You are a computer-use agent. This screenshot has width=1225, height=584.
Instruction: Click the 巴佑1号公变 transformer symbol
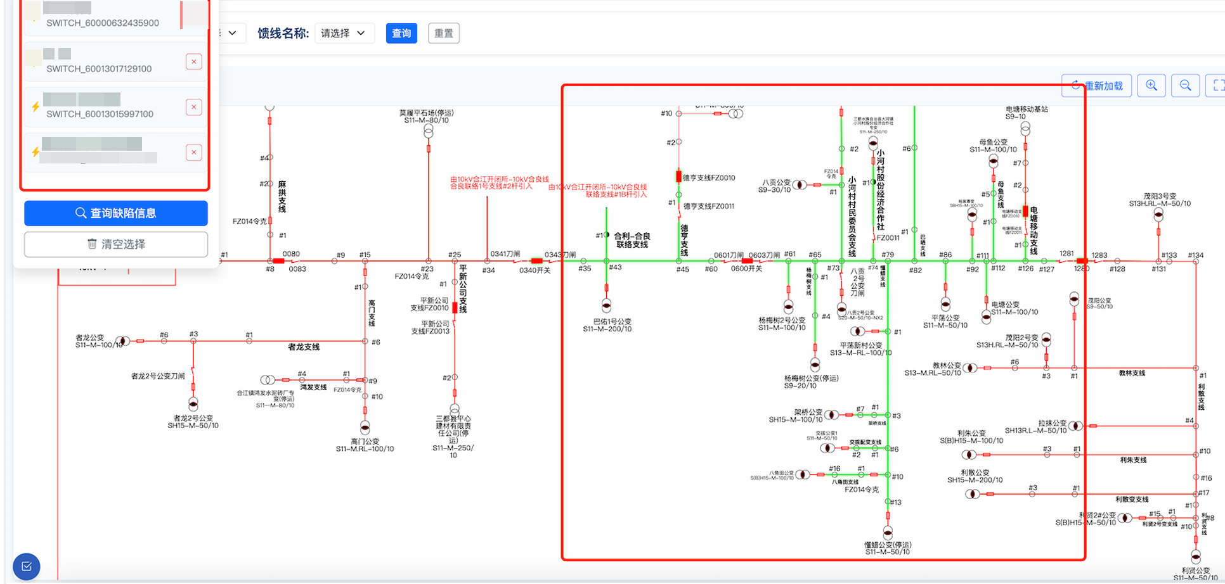(606, 307)
